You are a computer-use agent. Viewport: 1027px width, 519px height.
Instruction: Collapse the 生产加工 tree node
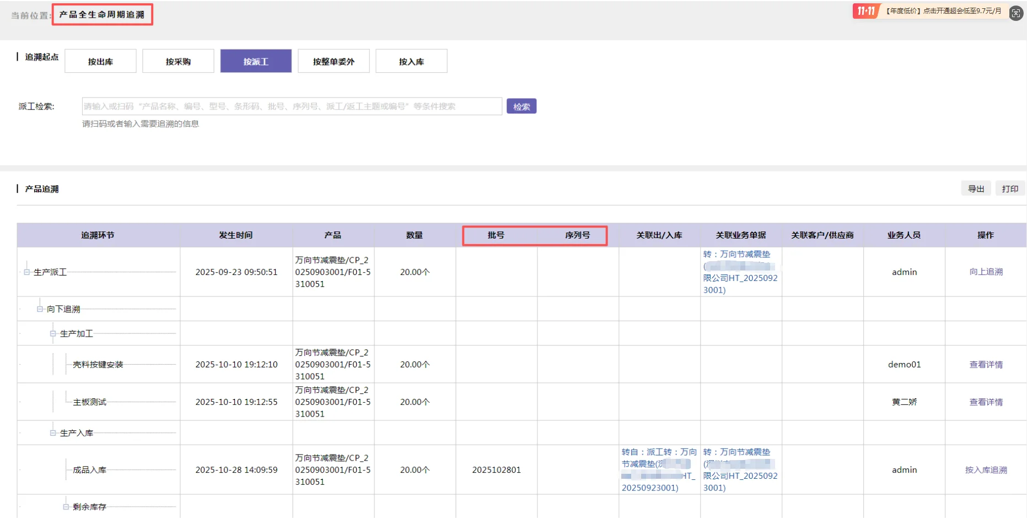[x=52, y=333]
